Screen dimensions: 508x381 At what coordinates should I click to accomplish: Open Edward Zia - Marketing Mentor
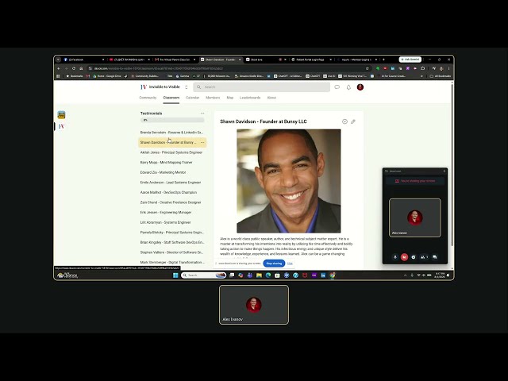click(171, 172)
